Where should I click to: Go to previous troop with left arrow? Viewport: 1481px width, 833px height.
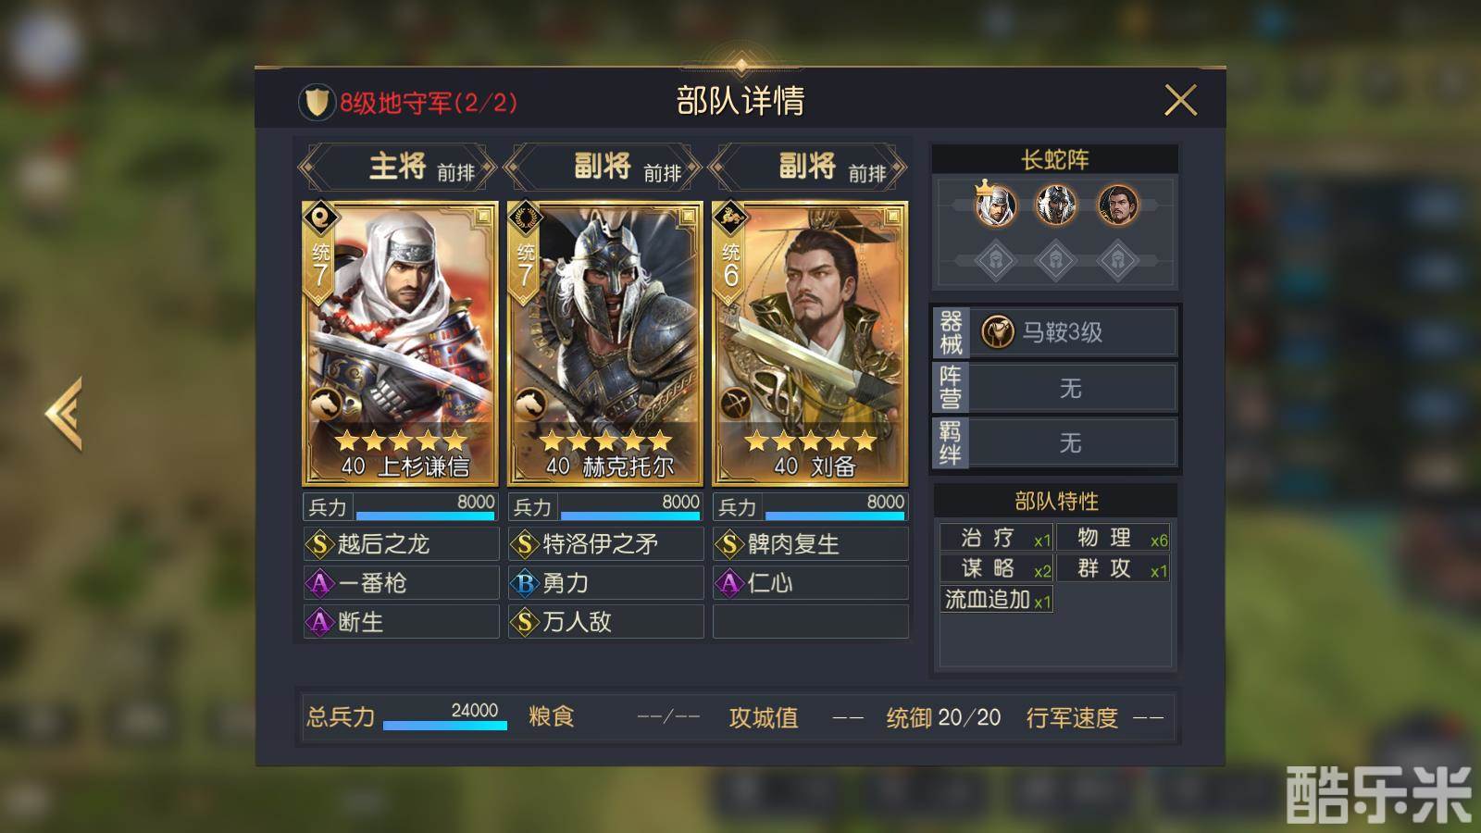65,414
